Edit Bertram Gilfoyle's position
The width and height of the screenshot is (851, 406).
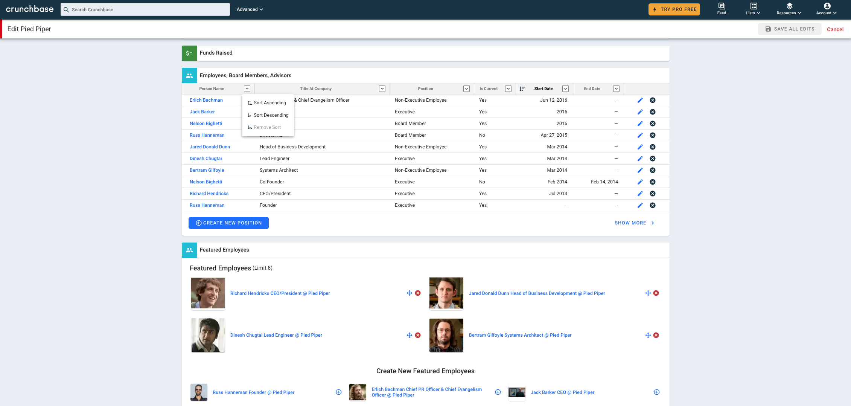[640, 170]
